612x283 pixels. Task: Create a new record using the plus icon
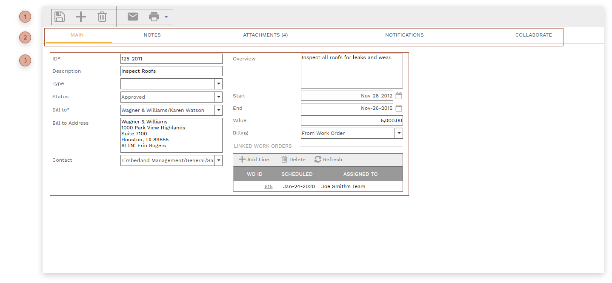pos(80,17)
